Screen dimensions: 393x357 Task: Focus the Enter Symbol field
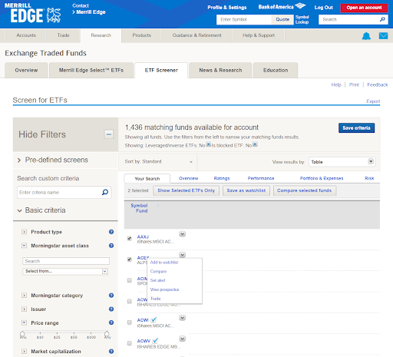[x=244, y=19]
